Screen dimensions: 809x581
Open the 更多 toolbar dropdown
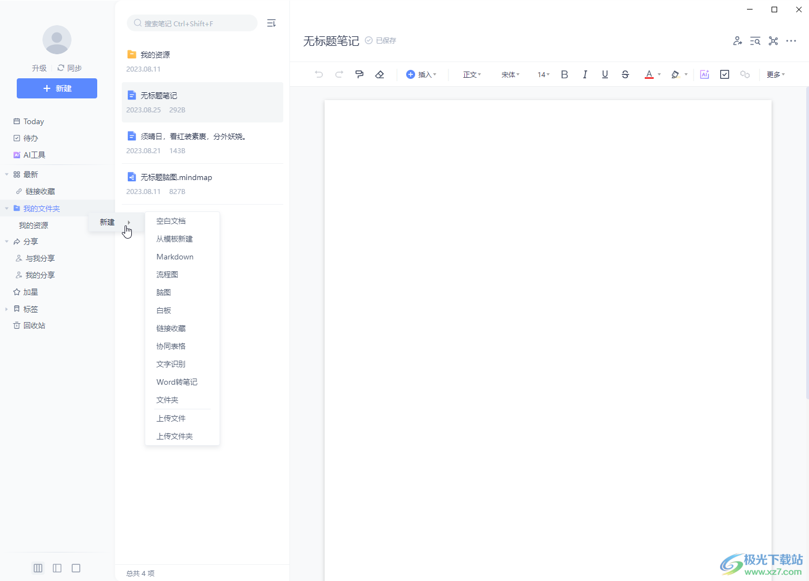click(775, 74)
